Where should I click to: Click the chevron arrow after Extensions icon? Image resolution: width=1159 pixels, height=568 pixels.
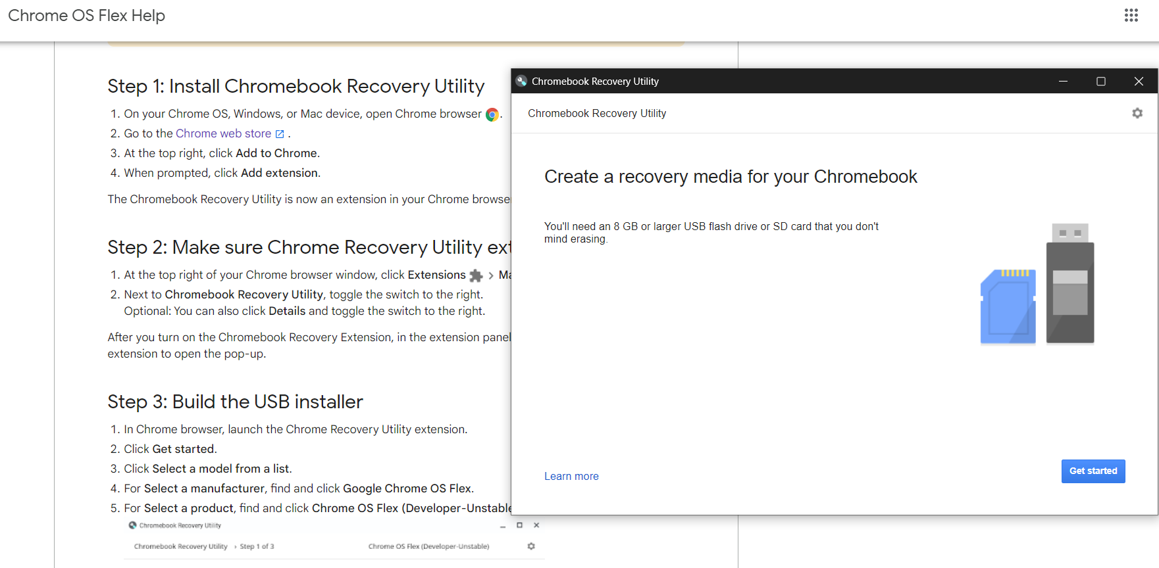[491, 275]
